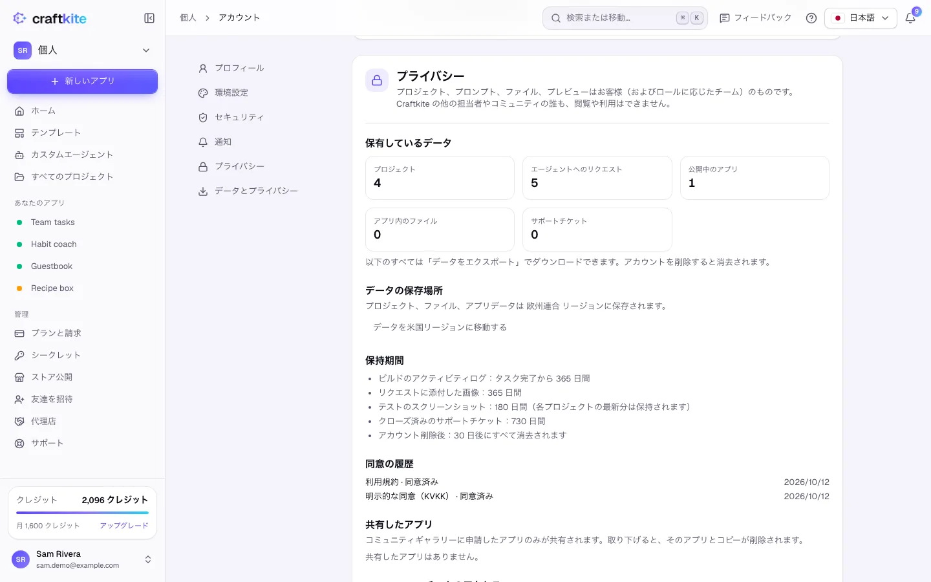
Task: Open the notifications bell
Action: [910, 18]
